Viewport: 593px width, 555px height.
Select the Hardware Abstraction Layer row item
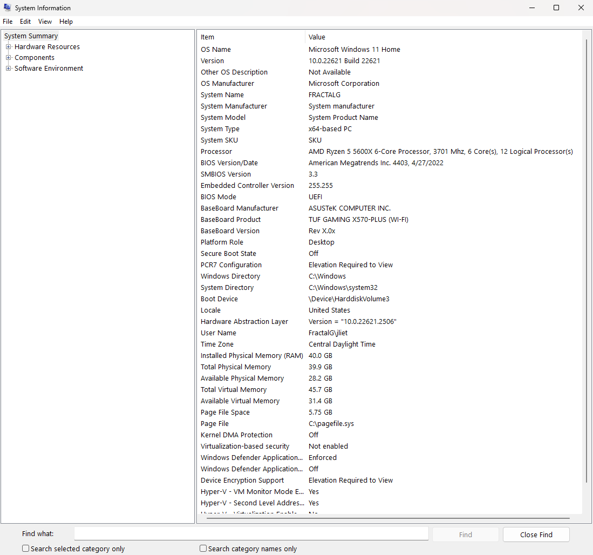(x=244, y=322)
